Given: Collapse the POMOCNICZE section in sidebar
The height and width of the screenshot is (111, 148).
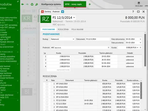Looking at the screenshot, I should (x=18, y=52).
